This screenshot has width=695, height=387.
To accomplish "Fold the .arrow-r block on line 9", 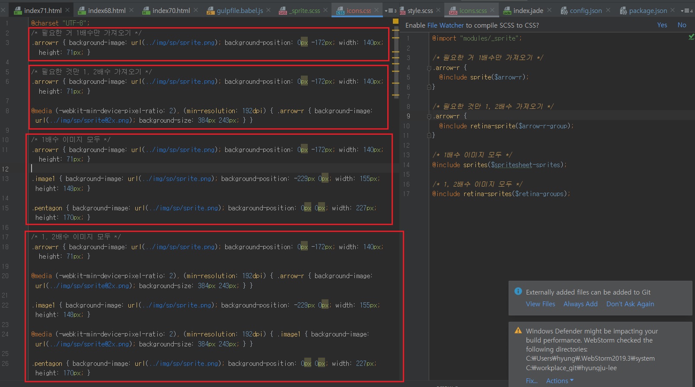I will tap(429, 116).
